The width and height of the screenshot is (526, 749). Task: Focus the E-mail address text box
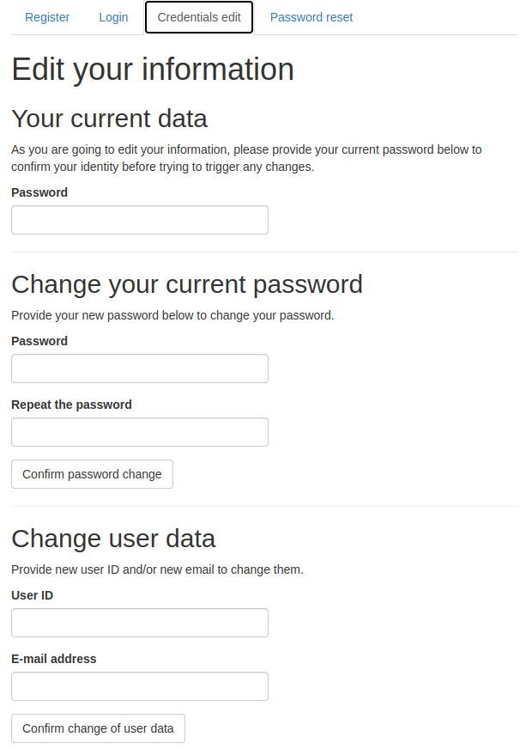click(x=140, y=686)
